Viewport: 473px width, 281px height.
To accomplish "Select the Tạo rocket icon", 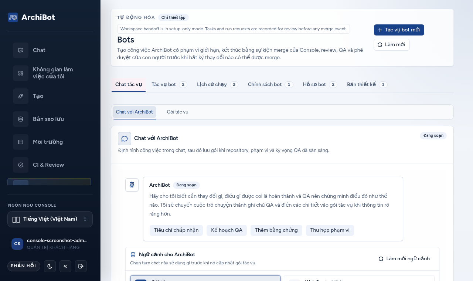I will (21, 96).
